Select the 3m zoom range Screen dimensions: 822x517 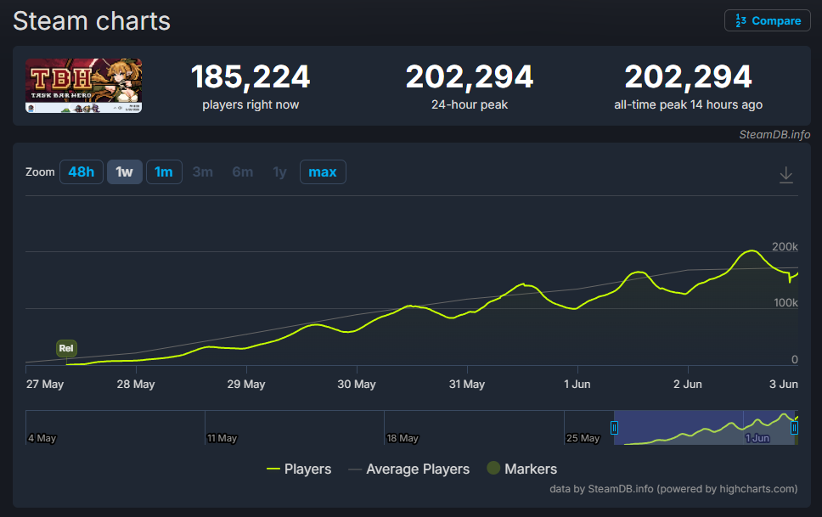point(203,172)
